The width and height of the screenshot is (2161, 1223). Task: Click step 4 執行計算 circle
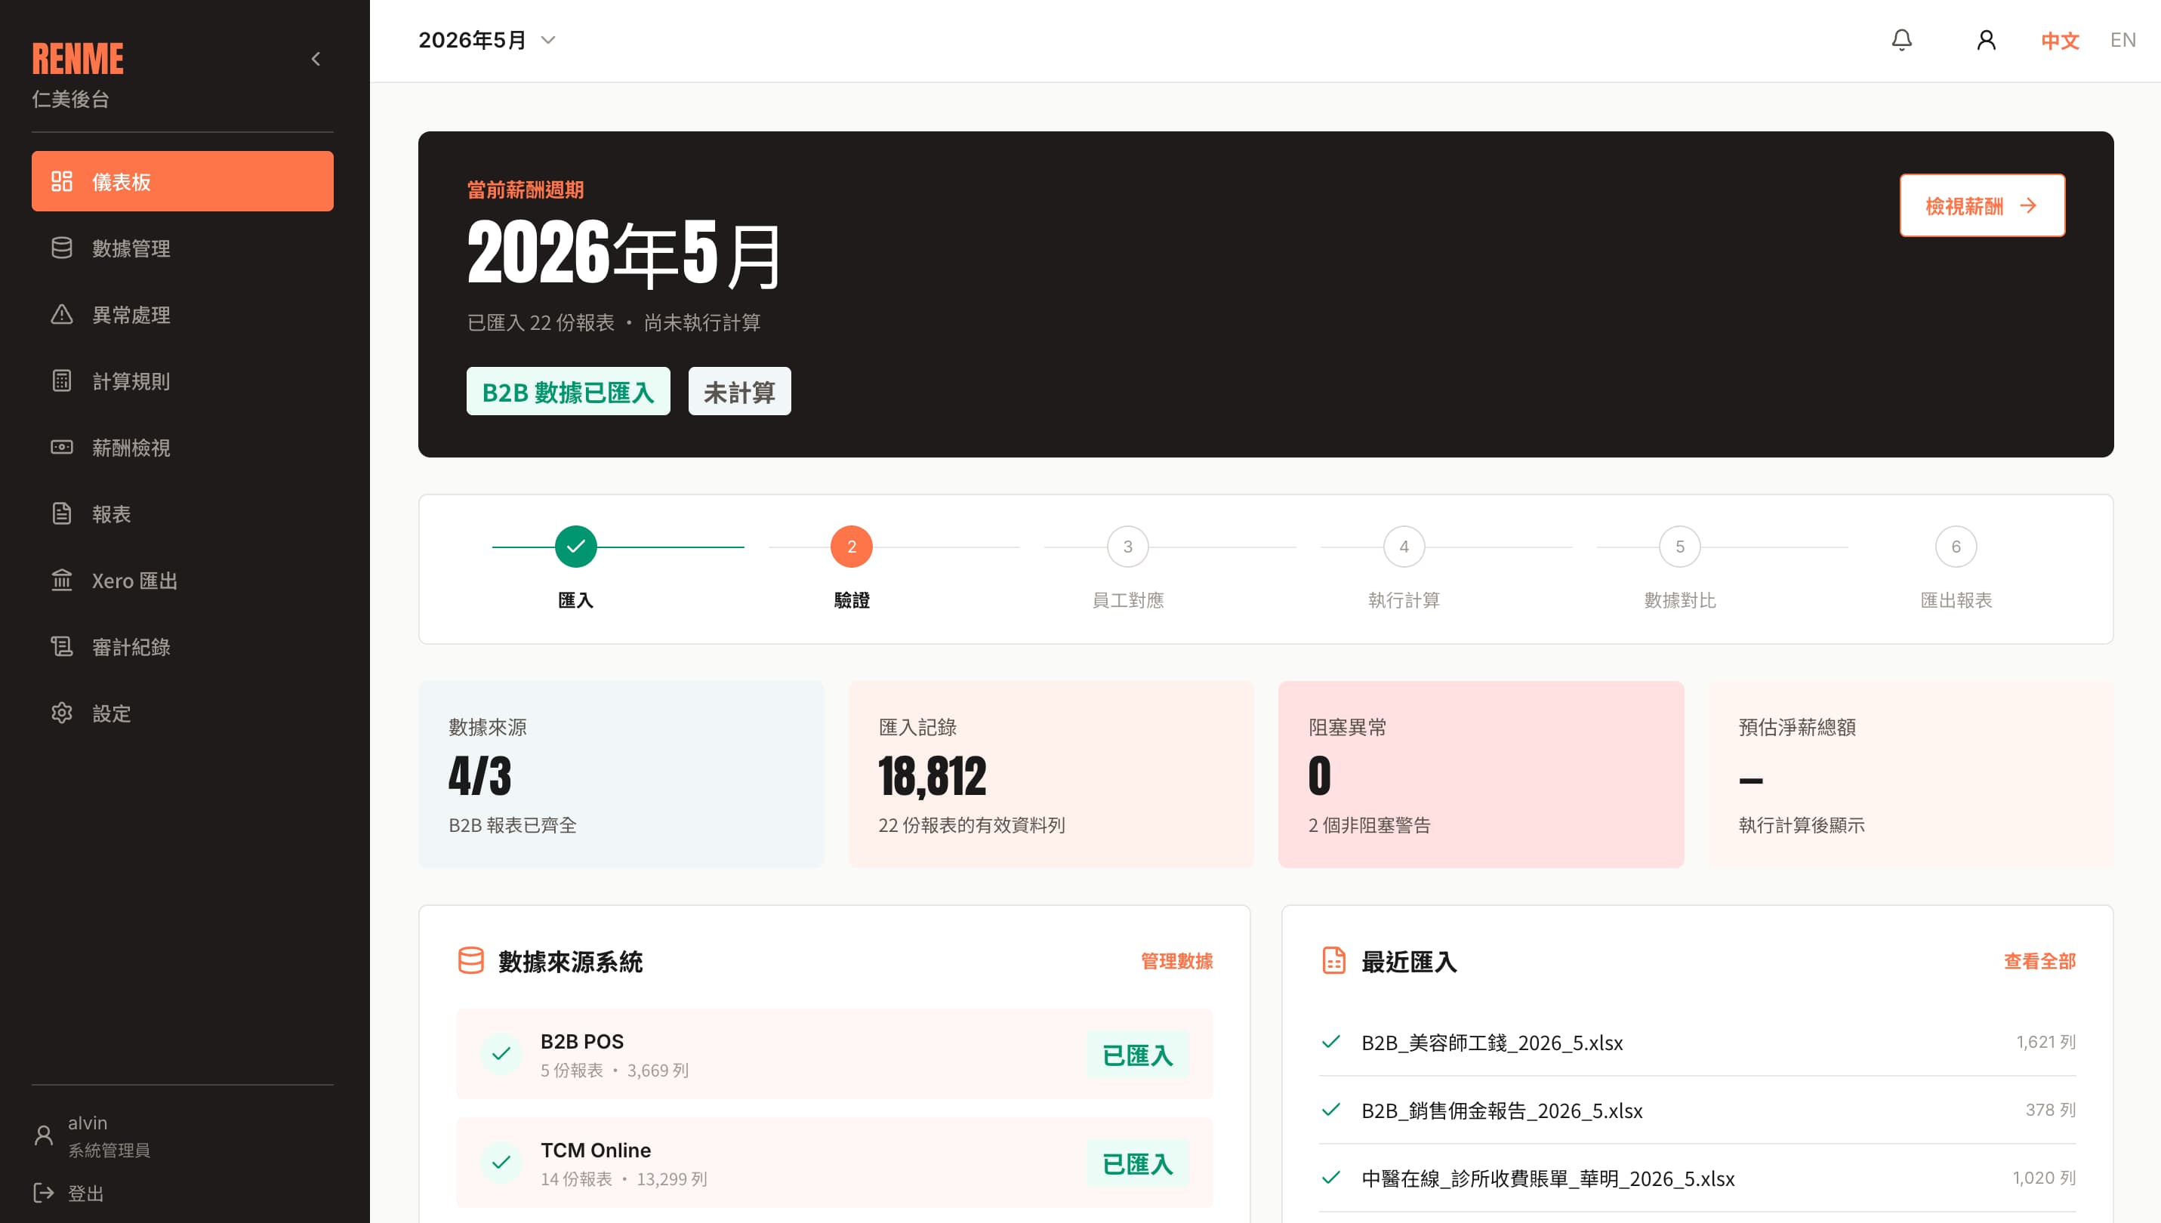click(x=1404, y=546)
